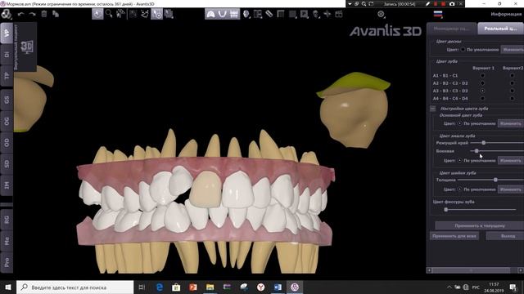Open the OD module in sidebar
This screenshot has height=294, width=524.
(7, 142)
